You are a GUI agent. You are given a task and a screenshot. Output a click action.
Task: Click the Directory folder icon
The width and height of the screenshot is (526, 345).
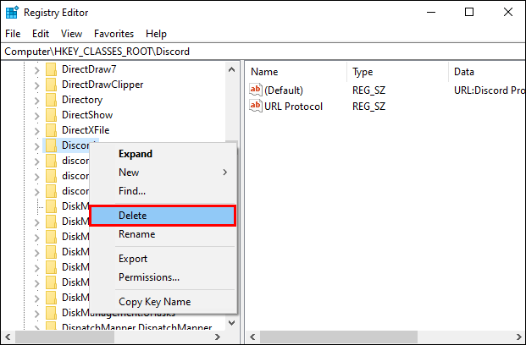[51, 100]
